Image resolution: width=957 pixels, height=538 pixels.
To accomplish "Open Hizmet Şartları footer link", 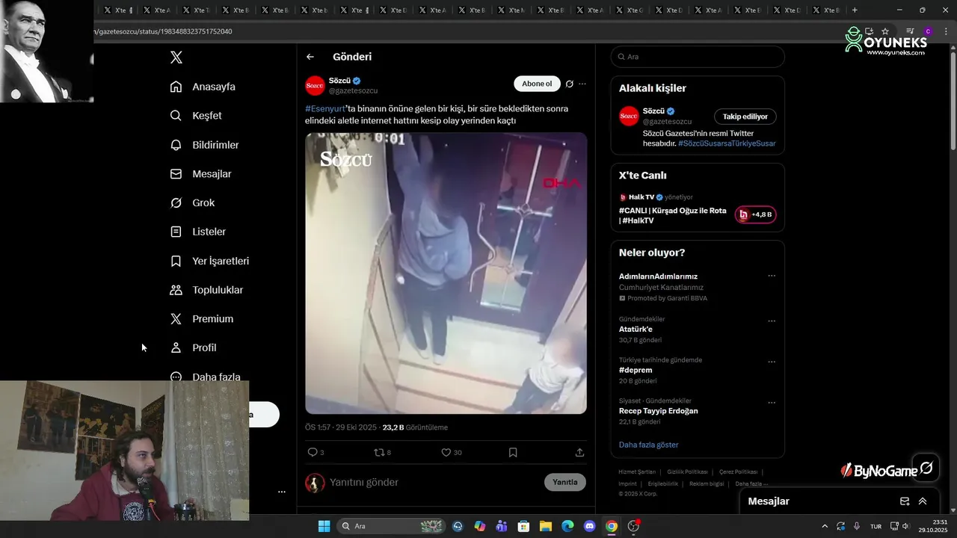I will [x=637, y=472].
